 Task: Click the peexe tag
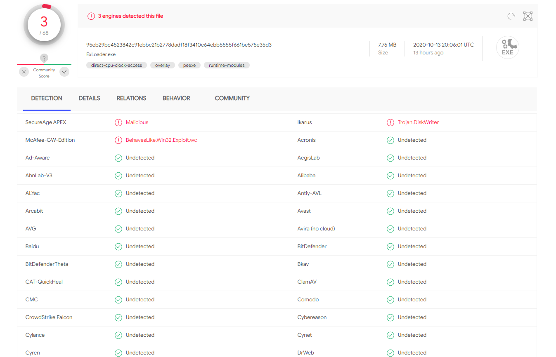[189, 65]
